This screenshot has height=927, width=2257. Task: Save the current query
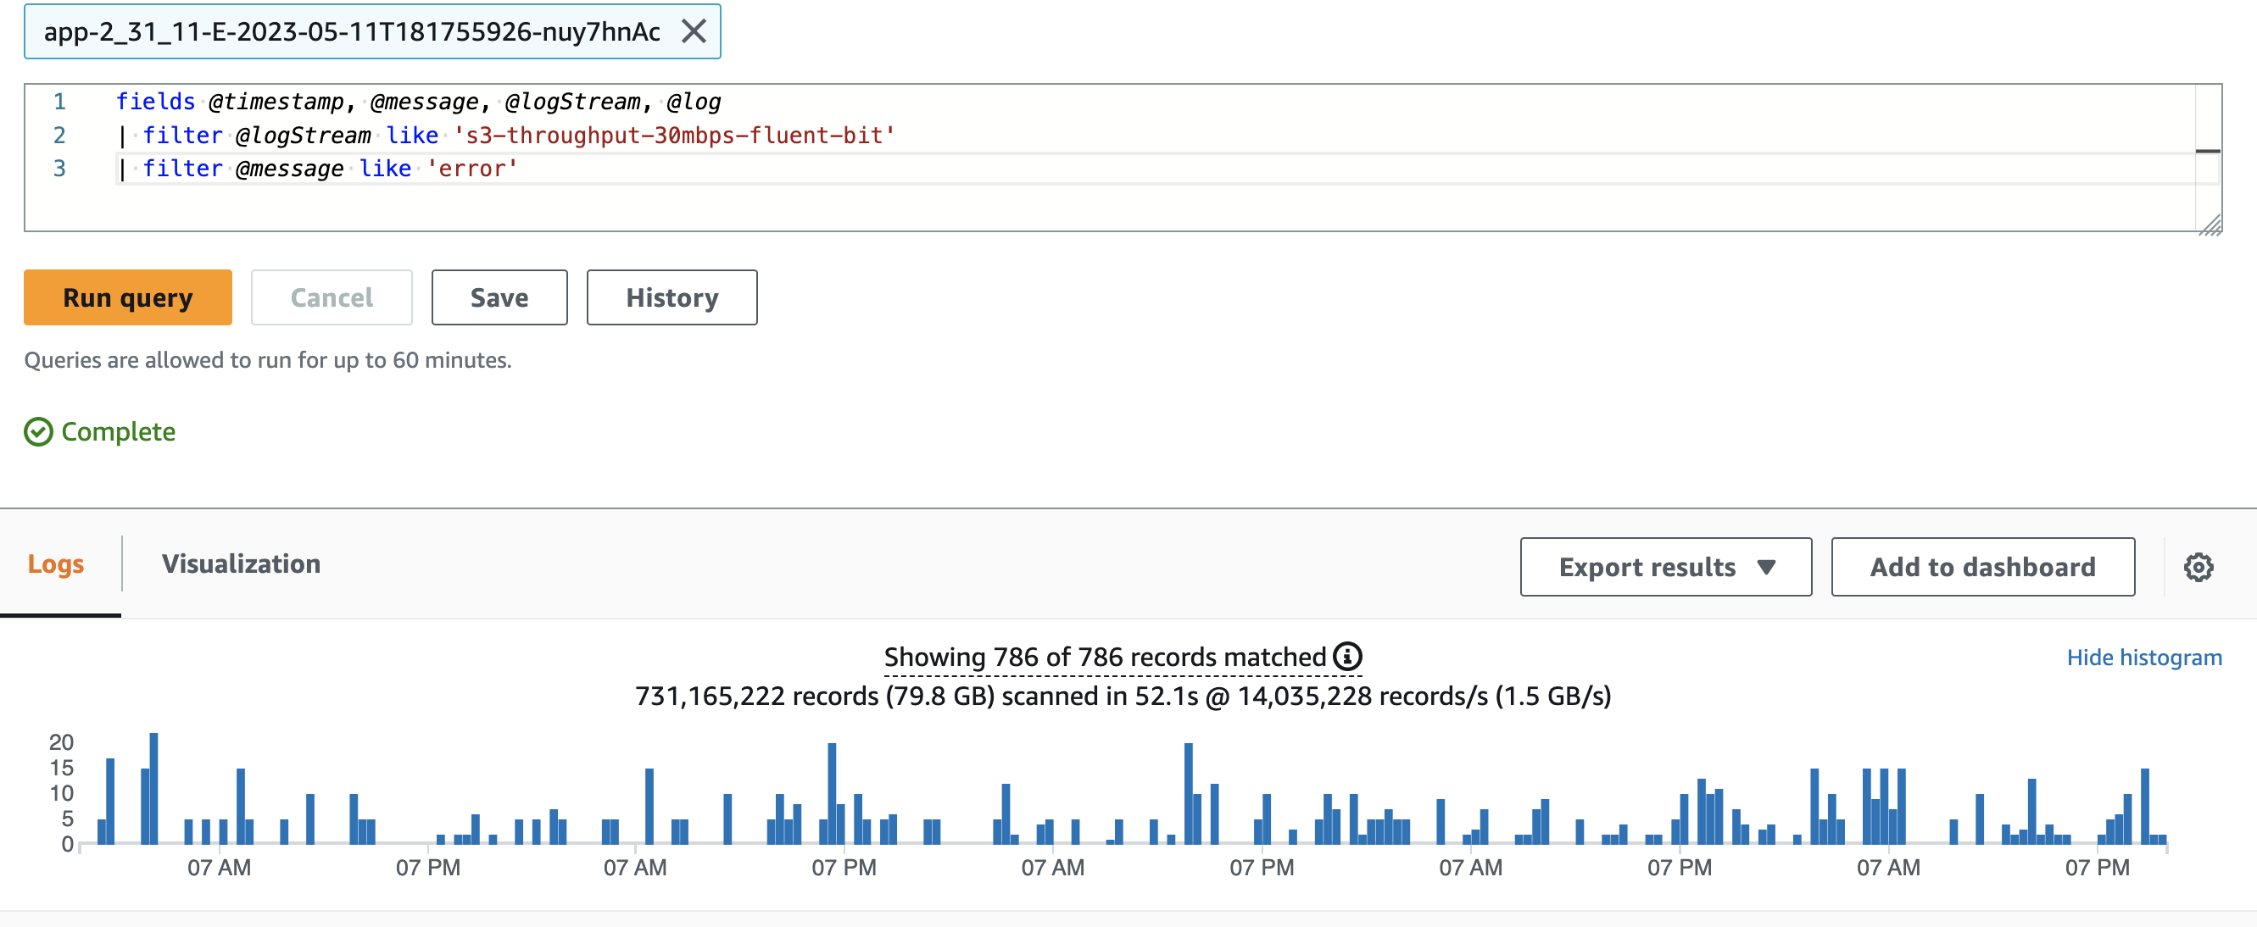click(x=499, y=297)
